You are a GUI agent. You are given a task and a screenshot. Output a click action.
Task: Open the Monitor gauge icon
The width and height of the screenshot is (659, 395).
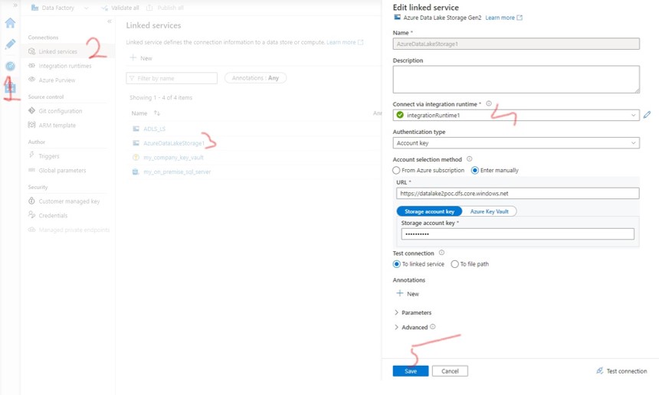[10, 67]
